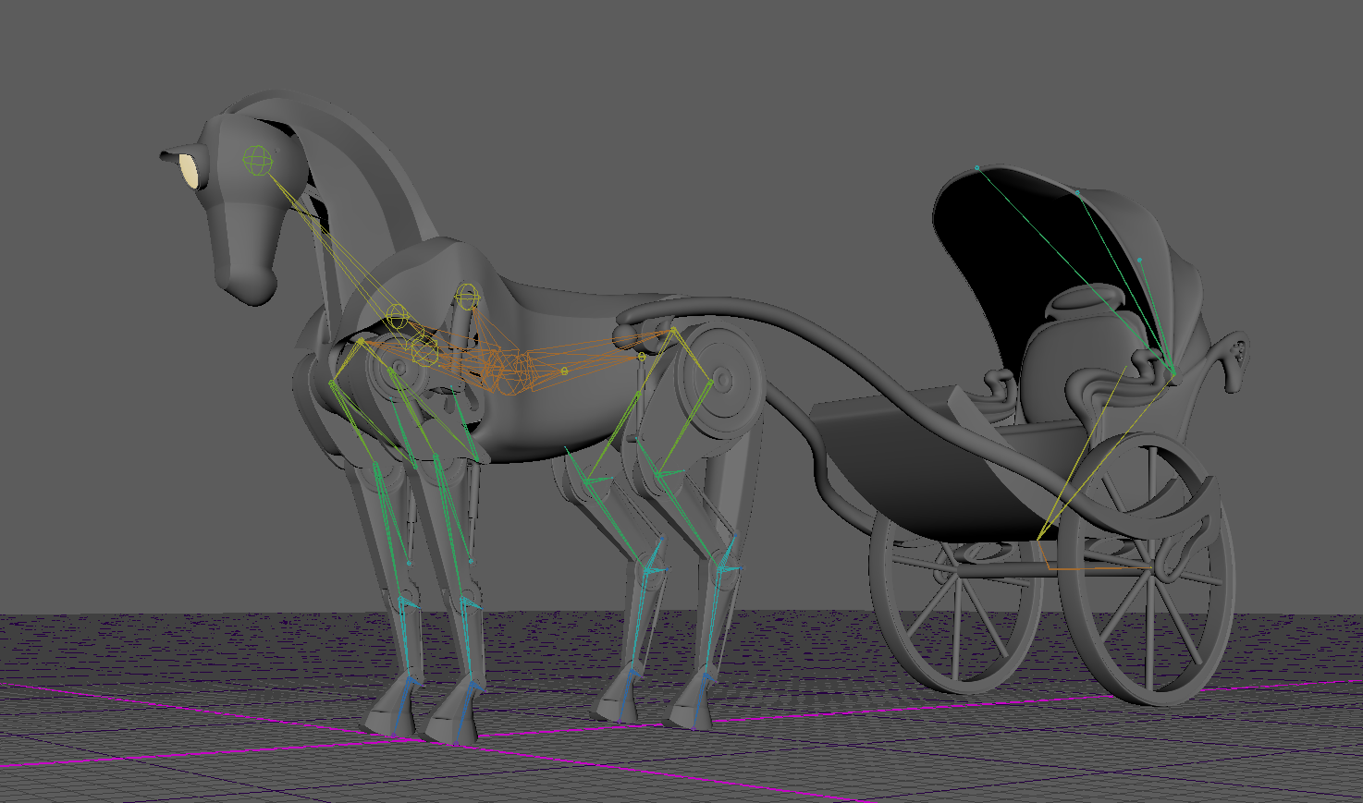
Task: Select the green head joint sphere
Action: [258, 161]
